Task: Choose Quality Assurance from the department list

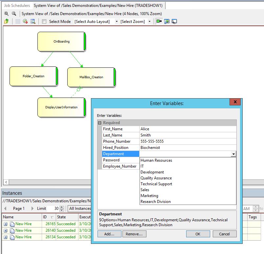Action: pos(156,178)
